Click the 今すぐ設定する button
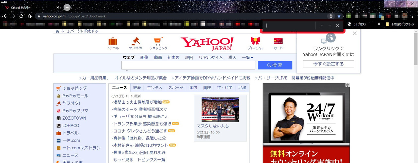The image size is (418, 163). coord(328,64)
